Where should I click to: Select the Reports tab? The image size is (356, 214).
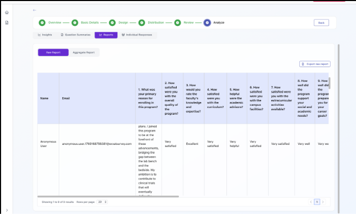coord(106,35)
